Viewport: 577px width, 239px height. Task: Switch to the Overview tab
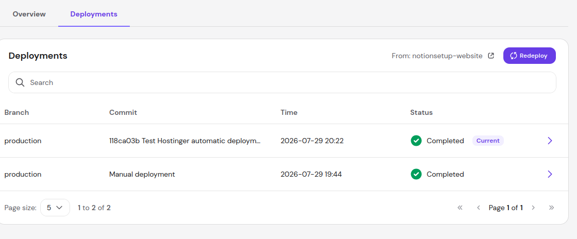point(29,14)
